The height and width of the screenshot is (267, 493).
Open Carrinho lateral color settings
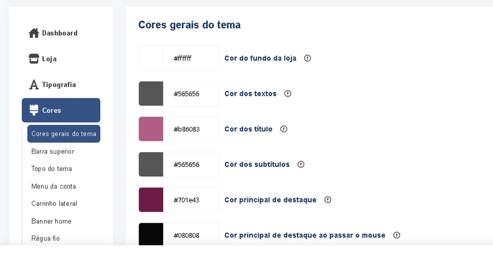(54, 204)
